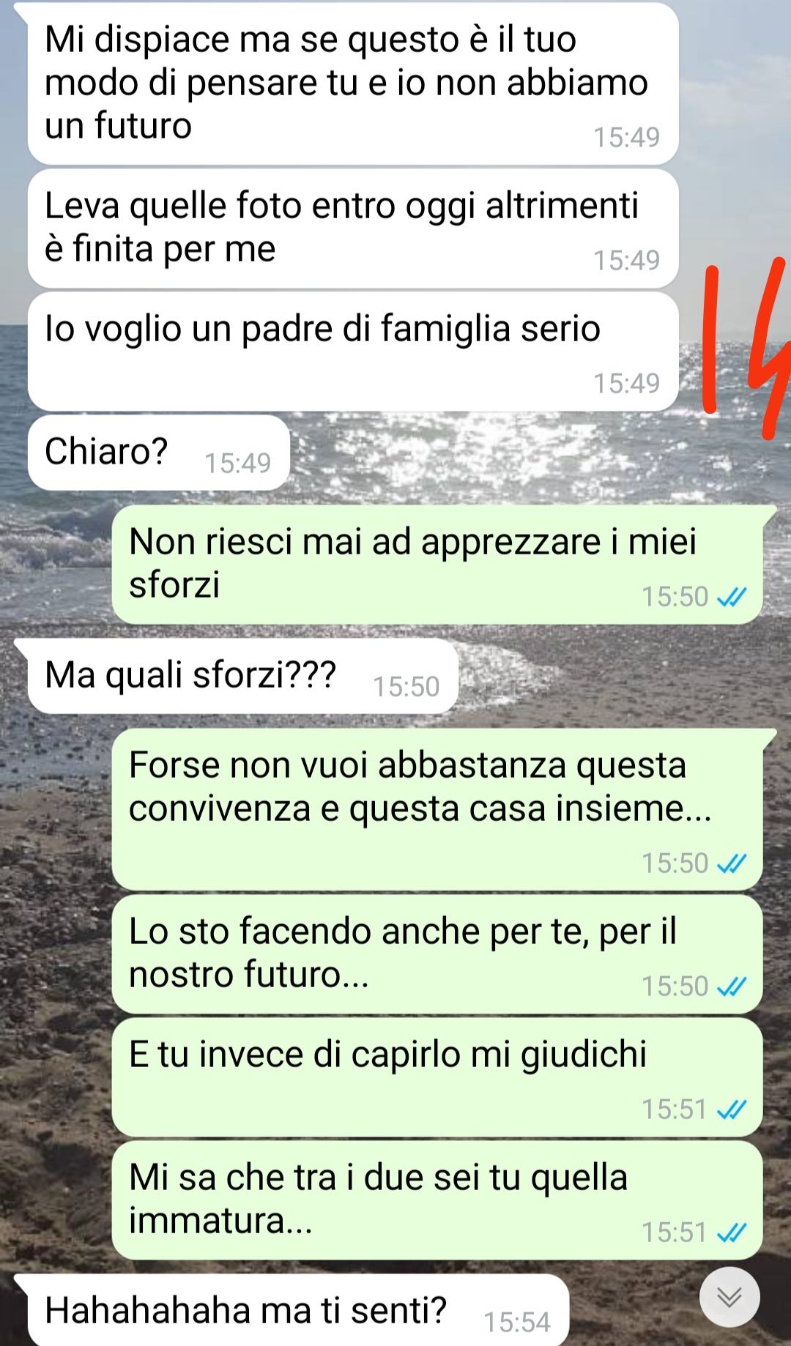Tap the 'Ma quali sforzi???' bubble
The image size is (791, 1346).
coord(242,676)
